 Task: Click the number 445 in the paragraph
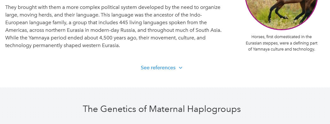pos(124,22)
